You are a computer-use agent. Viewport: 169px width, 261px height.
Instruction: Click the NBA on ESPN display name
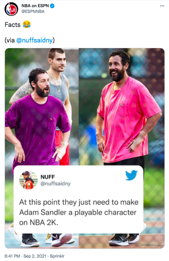pyautogui.click(x=35, y=6)
